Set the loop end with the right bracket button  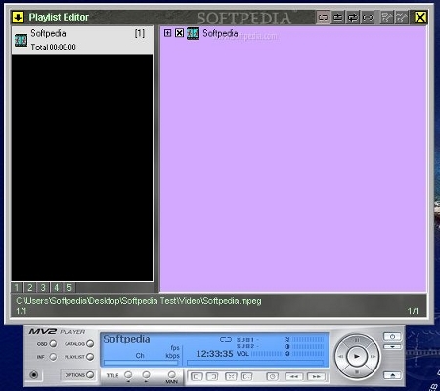[x=212, y=377]
